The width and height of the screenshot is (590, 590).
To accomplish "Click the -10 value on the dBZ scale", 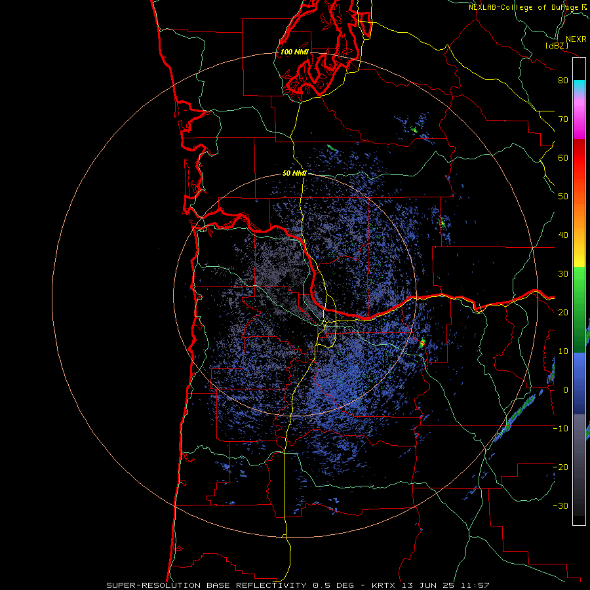I will (560, 429).
